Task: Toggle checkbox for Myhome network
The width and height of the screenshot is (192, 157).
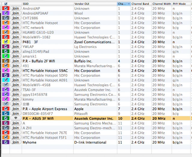Action: click(x=6, y=142)
